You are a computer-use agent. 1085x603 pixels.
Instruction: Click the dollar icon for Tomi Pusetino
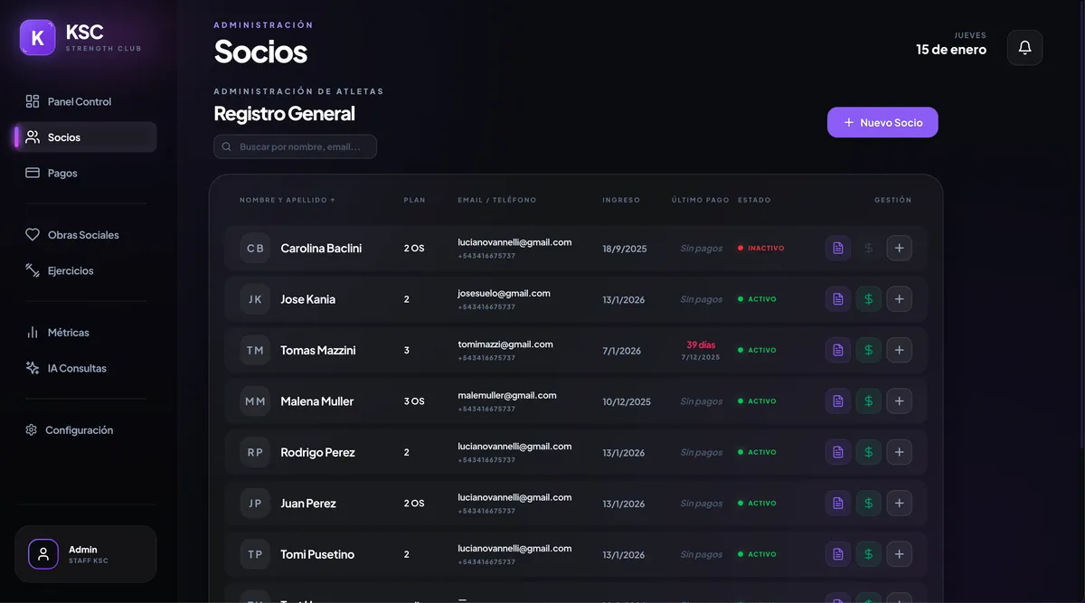pos(868,554)
